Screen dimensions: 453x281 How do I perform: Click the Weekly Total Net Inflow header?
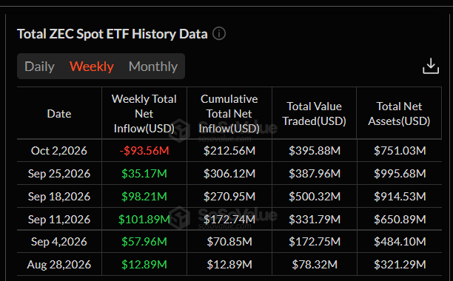144,114
